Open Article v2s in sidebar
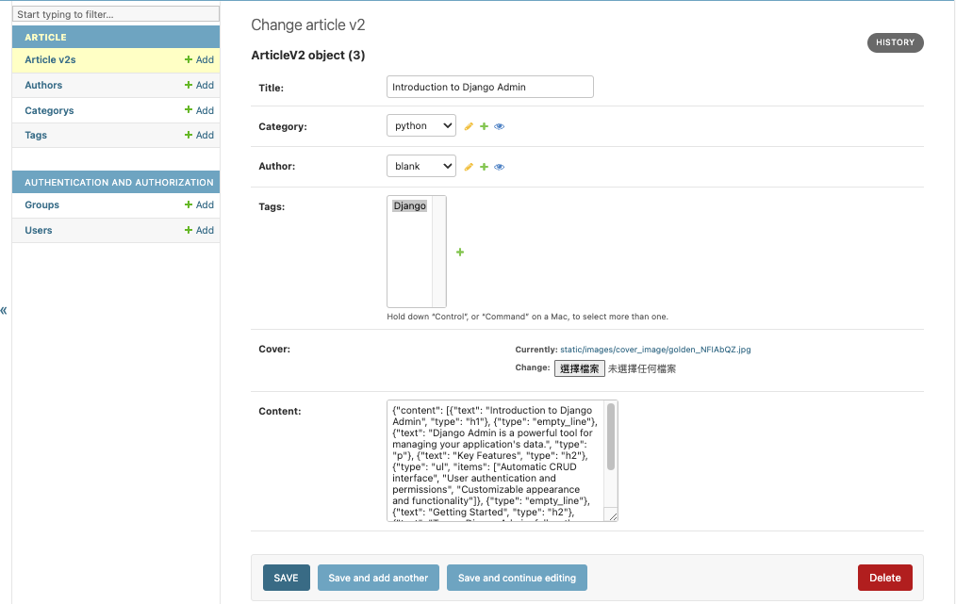956x604 pixels. pos(50,59)
